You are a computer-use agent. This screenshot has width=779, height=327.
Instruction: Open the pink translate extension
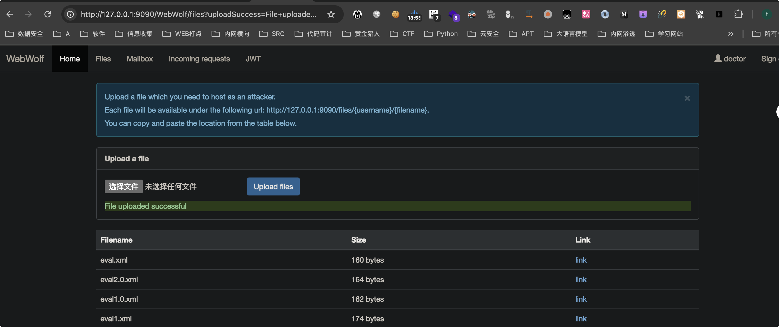tap(586, 14)
